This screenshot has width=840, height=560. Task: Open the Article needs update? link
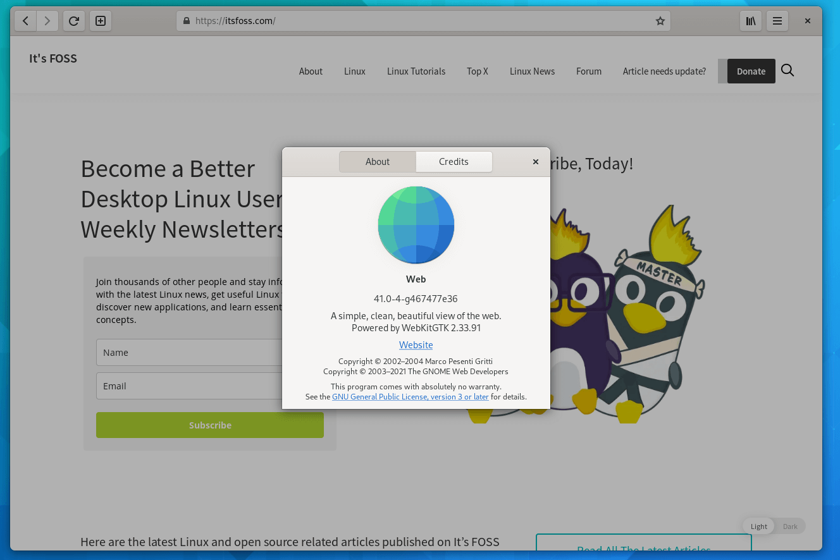(x=664, y=71)
